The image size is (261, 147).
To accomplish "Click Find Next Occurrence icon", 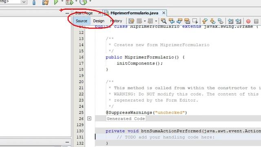I will [179, 21].
